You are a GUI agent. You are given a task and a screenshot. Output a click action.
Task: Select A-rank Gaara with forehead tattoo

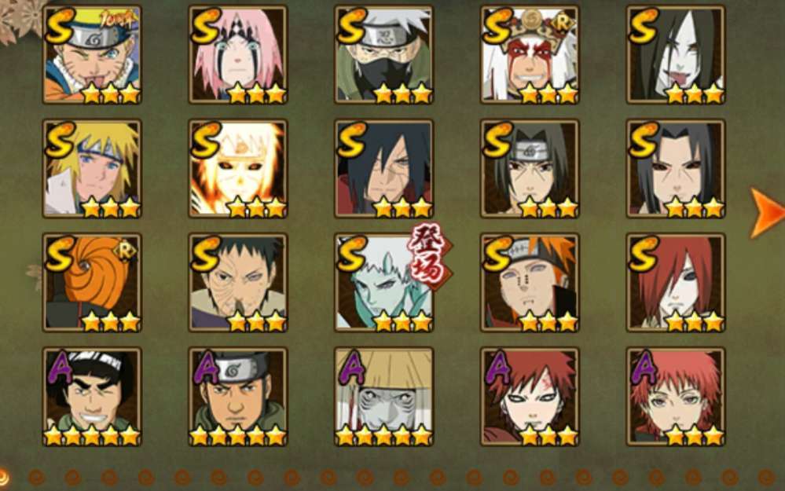530,397
